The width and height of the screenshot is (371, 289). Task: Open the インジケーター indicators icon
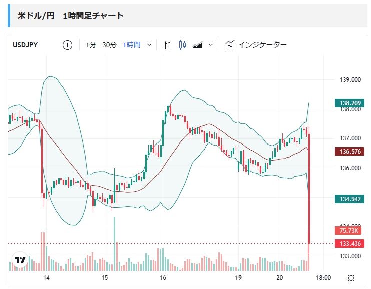[230, 45]
